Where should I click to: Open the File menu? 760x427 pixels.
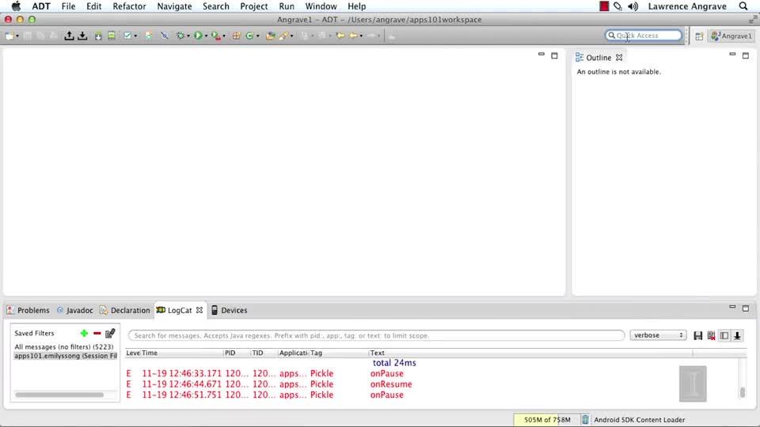click(x=68, y=6)
